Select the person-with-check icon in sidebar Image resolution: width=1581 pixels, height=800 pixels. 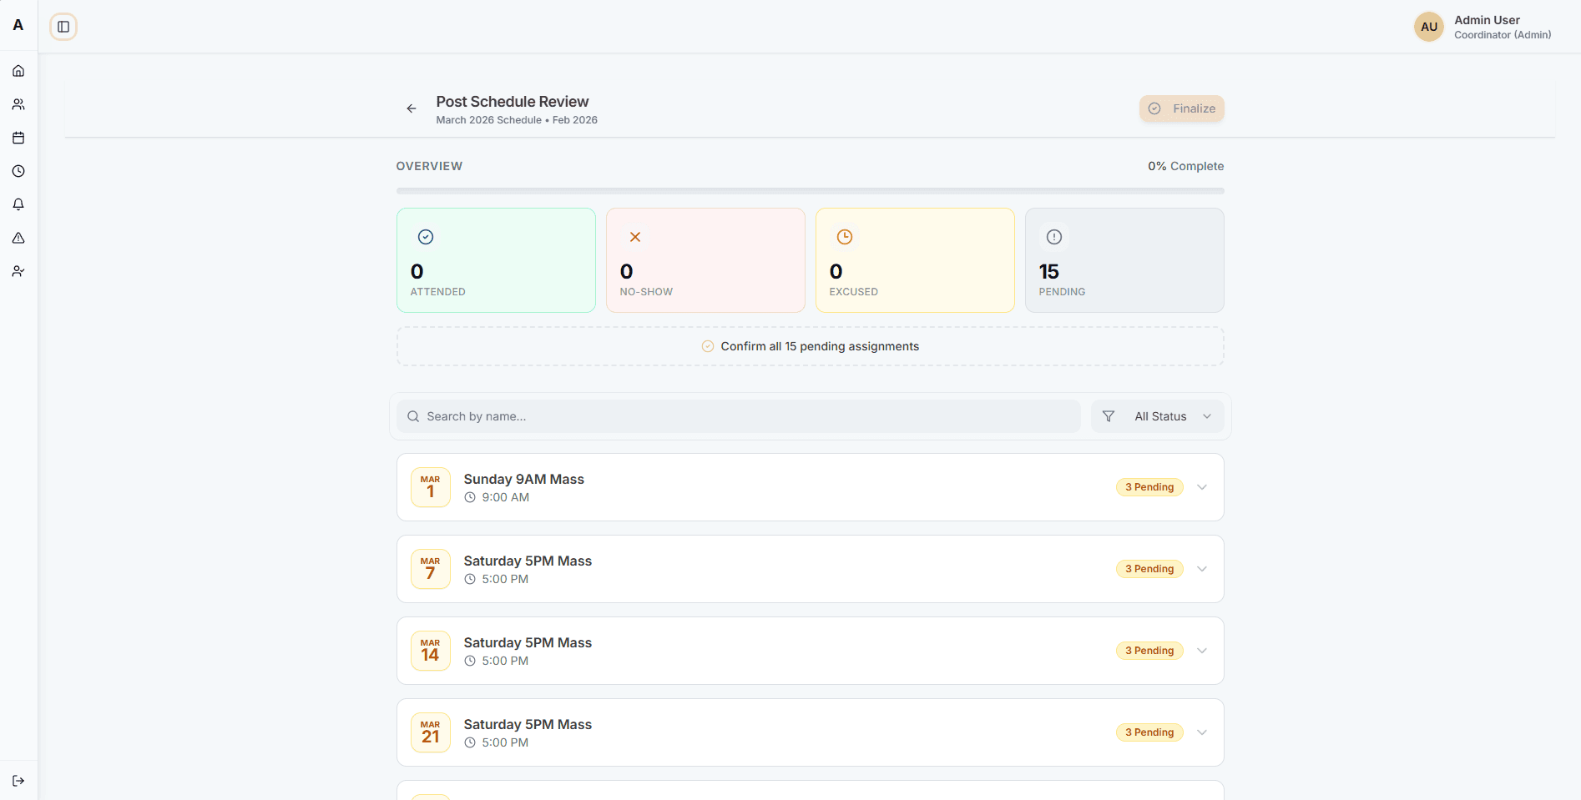coord(18,271)
